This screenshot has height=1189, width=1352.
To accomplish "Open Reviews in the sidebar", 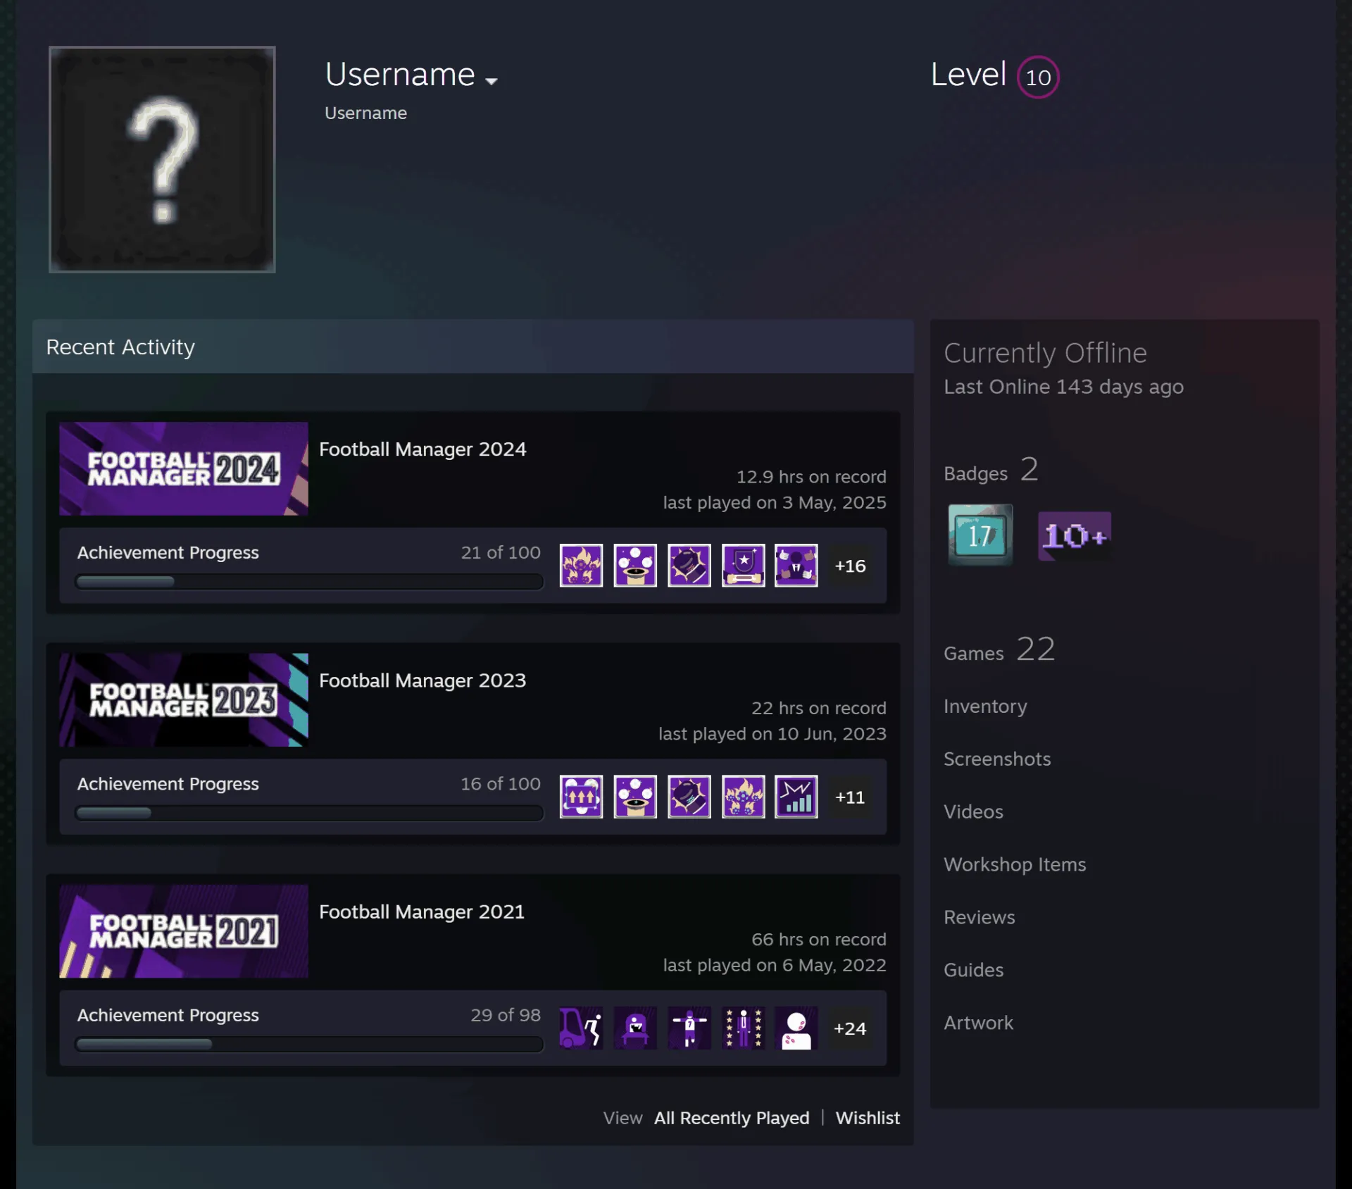I will (979, 917).
